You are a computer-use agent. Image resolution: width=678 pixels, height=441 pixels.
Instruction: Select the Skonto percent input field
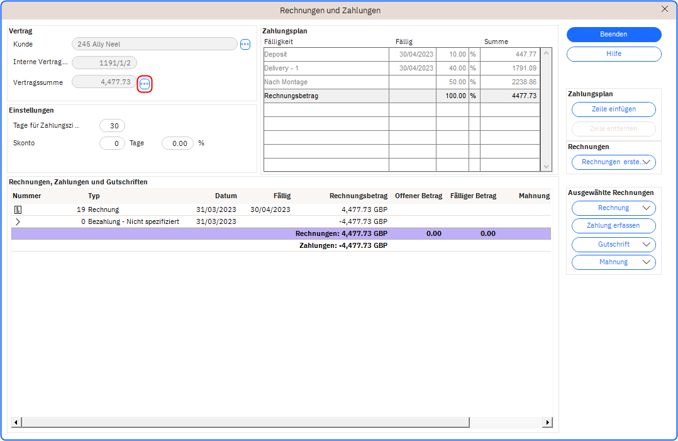pos(177,143)
